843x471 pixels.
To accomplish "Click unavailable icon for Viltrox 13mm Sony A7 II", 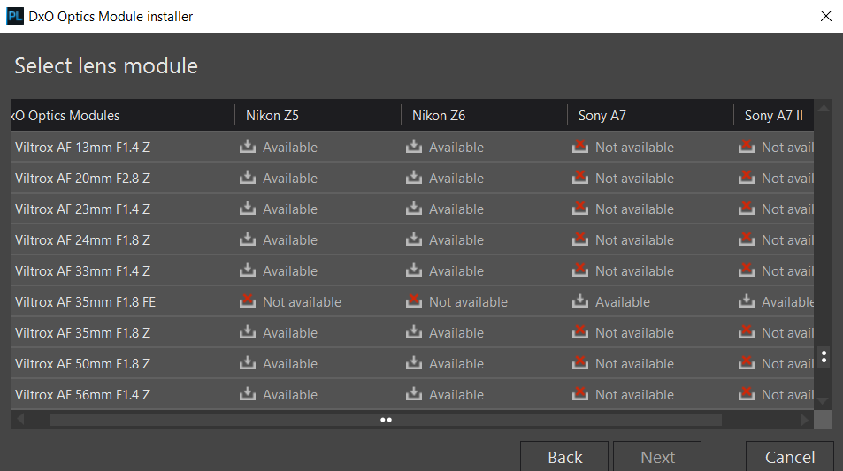I will pos(747,146).
